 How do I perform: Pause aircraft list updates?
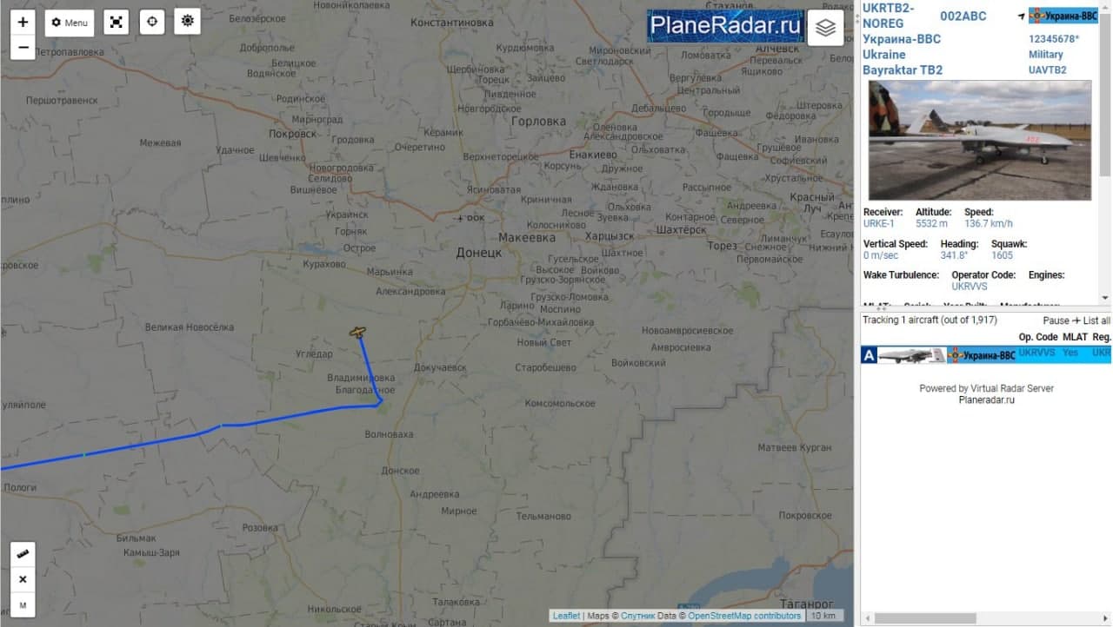pos(1056,320)
